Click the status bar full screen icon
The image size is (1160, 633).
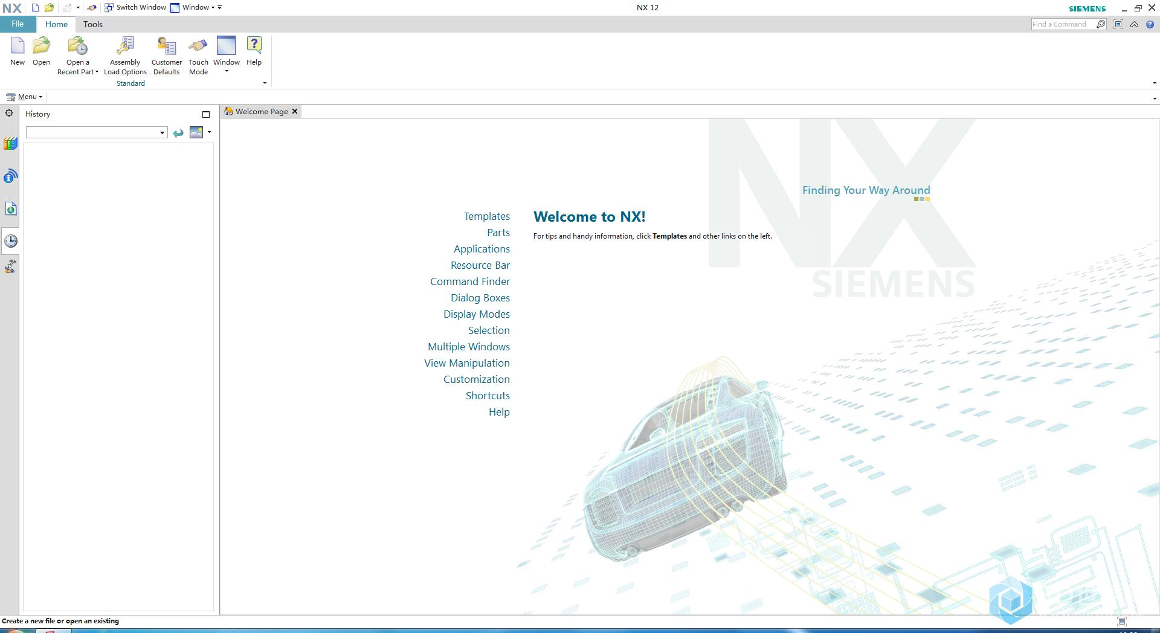click(1122, 621)
